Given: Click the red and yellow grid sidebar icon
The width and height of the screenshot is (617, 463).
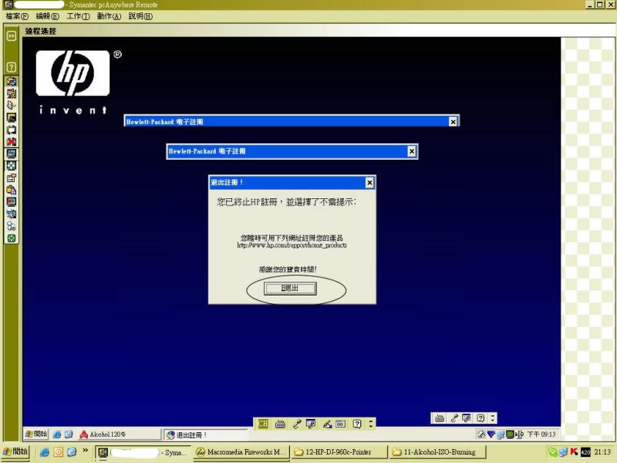Looking at the screenshot, I should [12, 93].
